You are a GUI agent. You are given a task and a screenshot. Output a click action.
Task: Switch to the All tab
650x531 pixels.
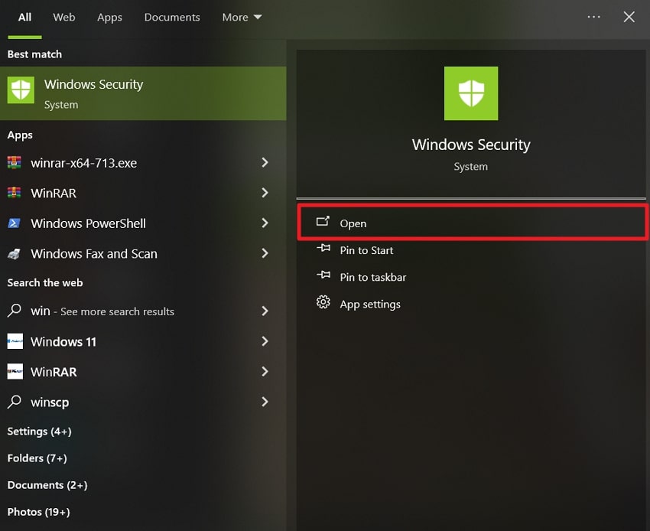[25, 17]
